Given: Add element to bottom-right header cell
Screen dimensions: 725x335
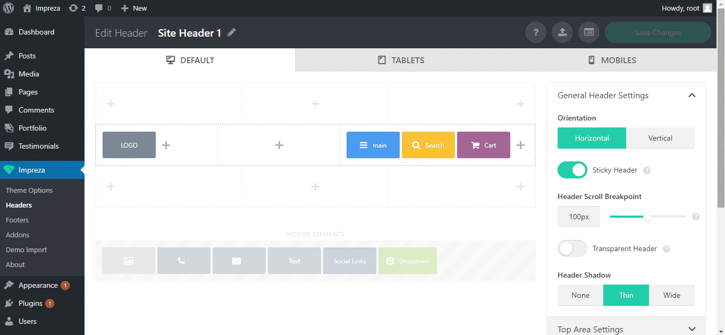Looking at the screenshot, I should pyautogui.click(x=520, y=186).
